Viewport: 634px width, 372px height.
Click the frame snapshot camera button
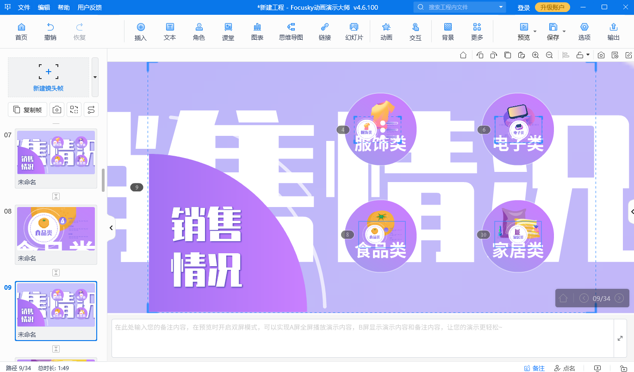[x=57, y=110]
